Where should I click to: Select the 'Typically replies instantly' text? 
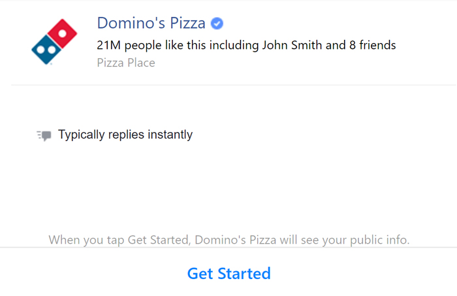(x=125, y=135)
